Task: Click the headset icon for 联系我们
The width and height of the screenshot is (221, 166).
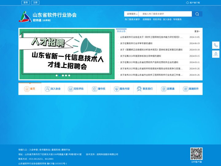Action: pyautogui.click(x=139, y=89)
